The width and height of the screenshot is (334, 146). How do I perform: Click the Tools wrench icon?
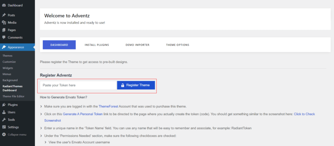(x=4, y=120)
